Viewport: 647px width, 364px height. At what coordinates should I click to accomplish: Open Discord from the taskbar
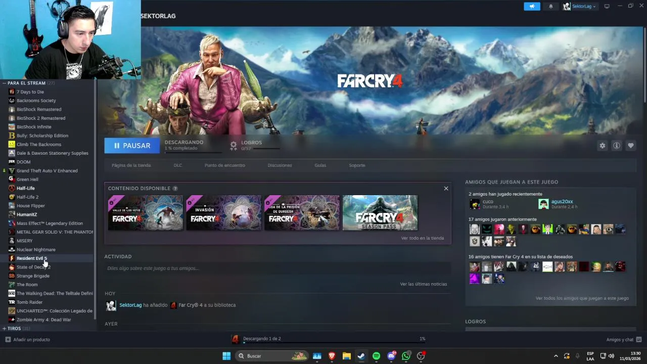coord(391,356)
